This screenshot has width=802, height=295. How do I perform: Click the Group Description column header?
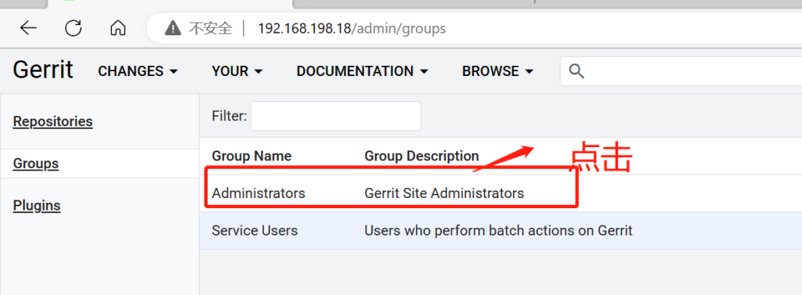coord(421,156)
